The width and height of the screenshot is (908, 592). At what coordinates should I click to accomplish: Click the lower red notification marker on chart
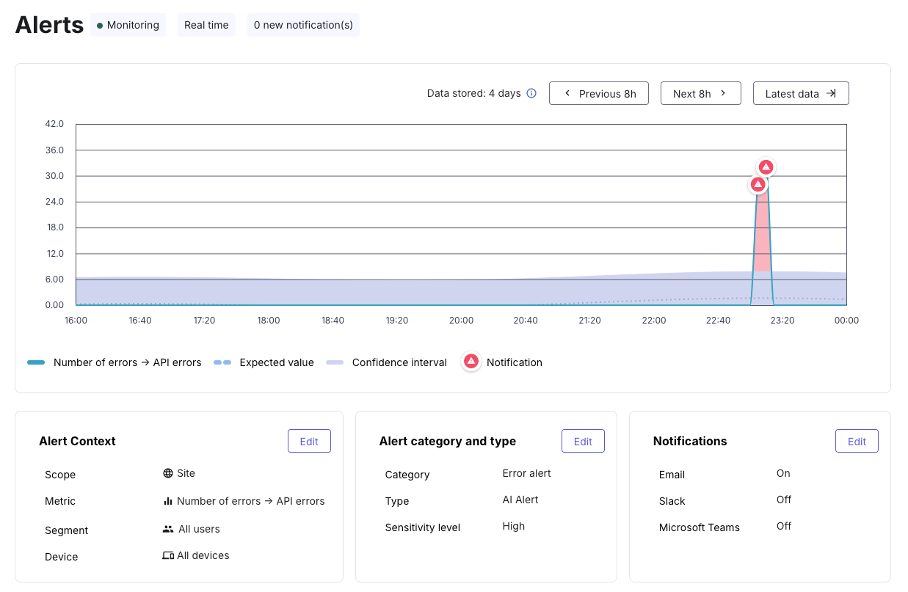coord(758,184)
